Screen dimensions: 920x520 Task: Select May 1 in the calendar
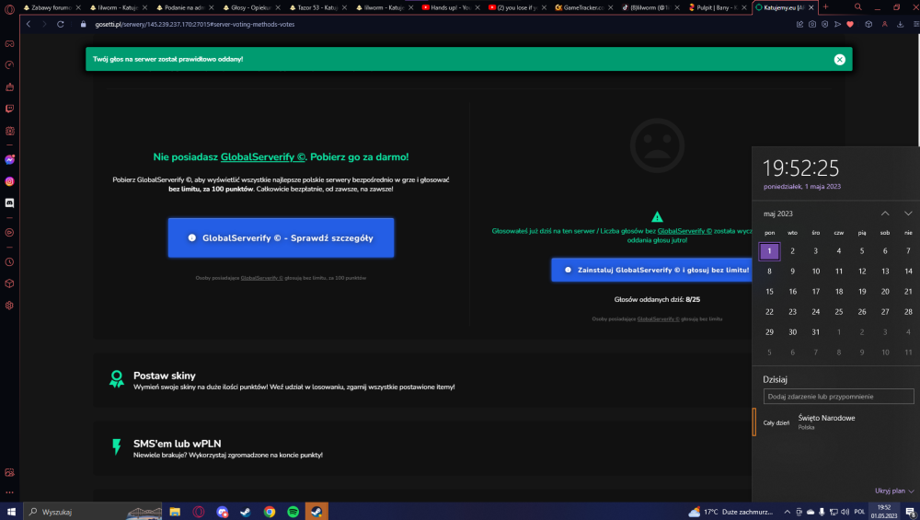[x=769, y=251]
